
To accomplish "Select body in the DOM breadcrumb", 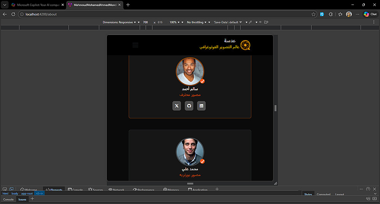I will [15, 194].
